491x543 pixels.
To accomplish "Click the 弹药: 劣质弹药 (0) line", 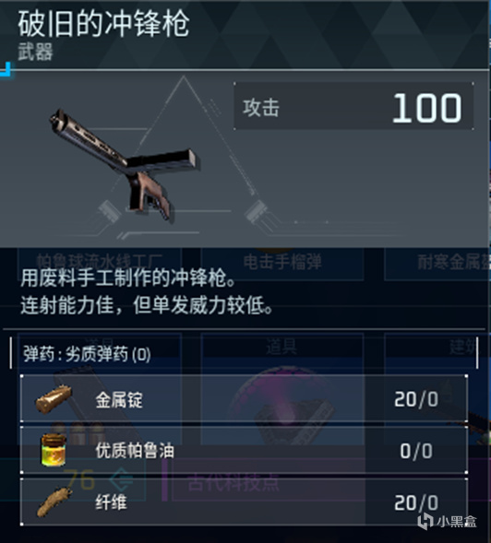I will tap(87, 354).
